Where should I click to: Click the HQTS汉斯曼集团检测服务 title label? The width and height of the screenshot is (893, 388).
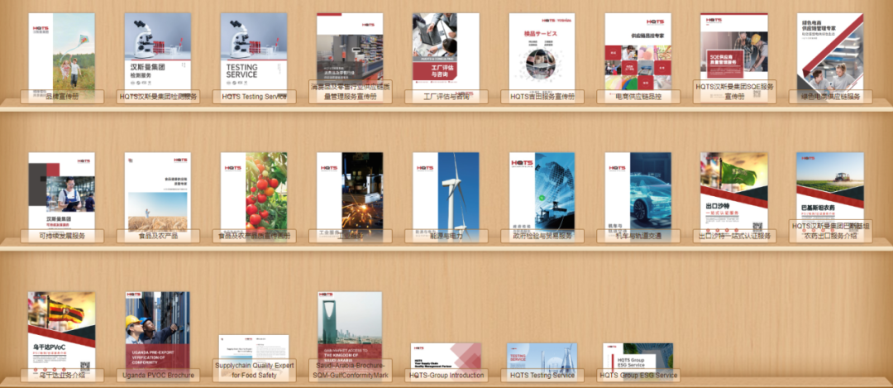158,97
